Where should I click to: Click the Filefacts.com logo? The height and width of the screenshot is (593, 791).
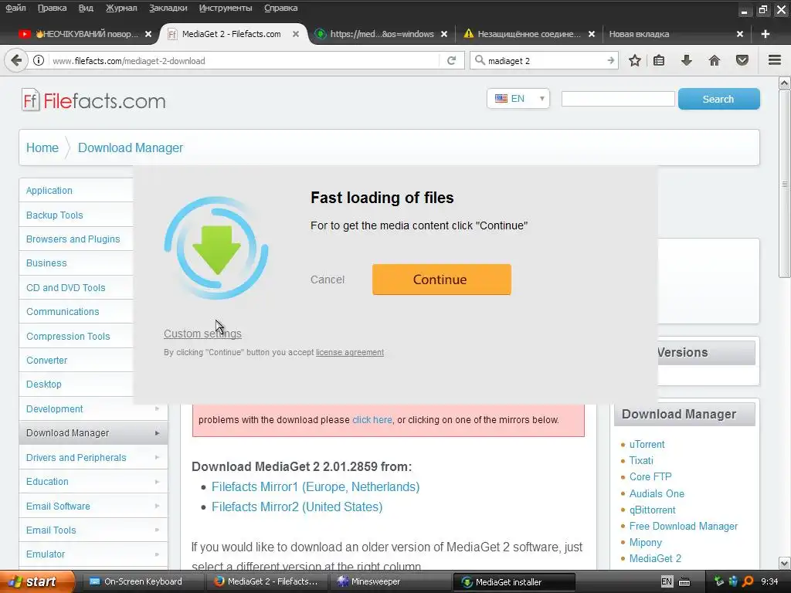click(x=93, y=100)
